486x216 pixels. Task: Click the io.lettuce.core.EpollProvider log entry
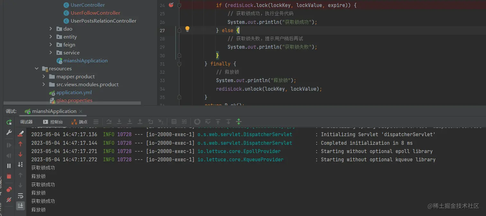point(239,151)
